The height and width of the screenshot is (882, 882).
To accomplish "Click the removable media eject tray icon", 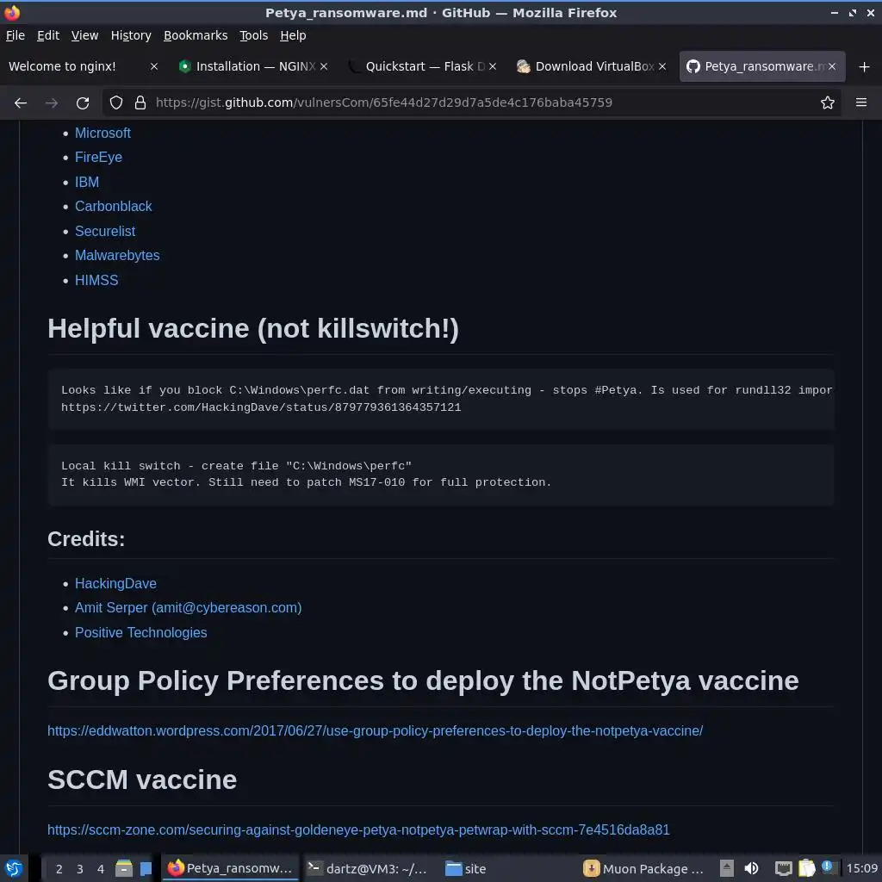I will coord(727,868).
